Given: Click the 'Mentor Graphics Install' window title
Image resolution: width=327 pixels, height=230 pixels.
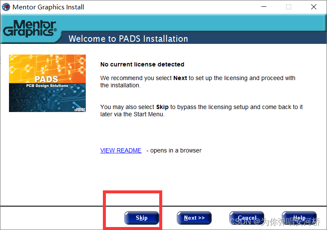Looking at the screenshot, I should coord(48,7).
